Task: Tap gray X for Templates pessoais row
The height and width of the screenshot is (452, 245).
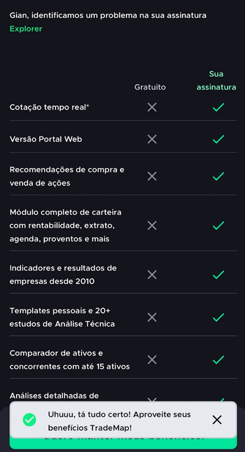Action: click(x=152, y=317)
